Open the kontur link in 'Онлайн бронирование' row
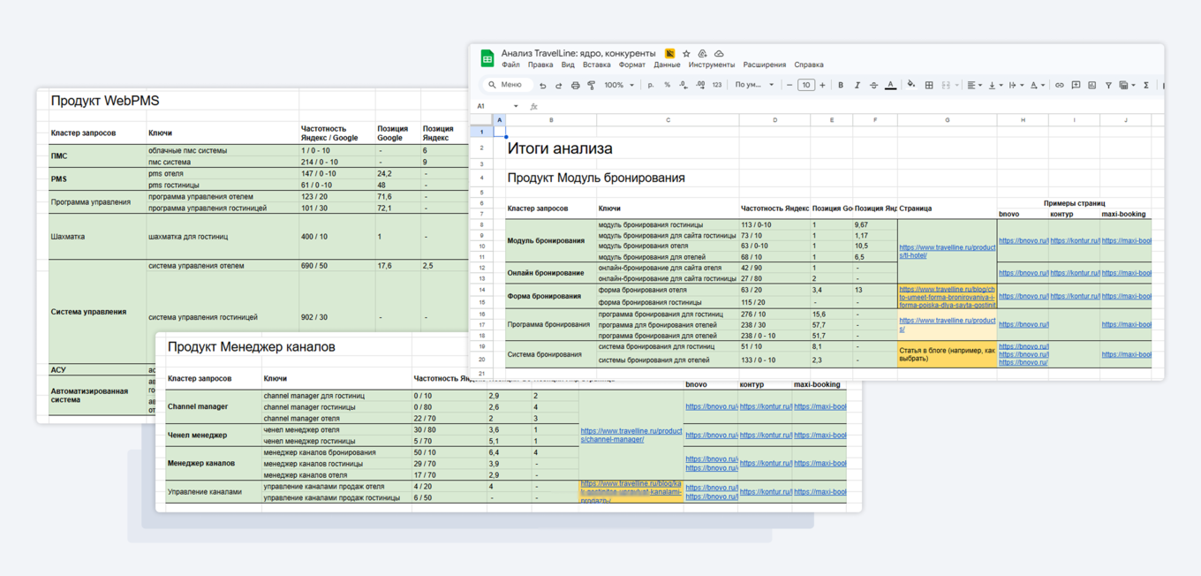1201x576 pixels. pos(1074,273)
